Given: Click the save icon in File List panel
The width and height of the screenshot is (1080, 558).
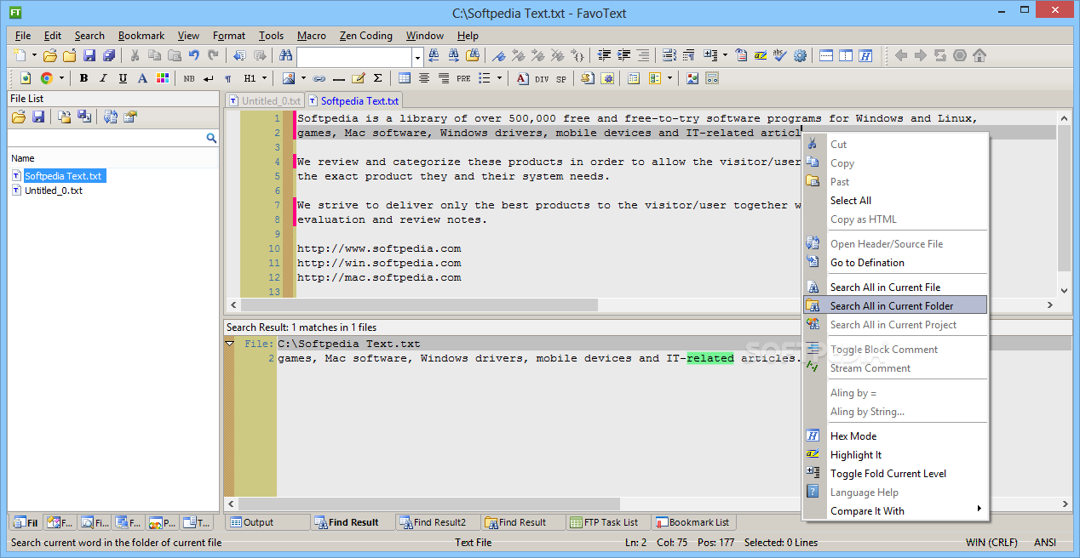Looking at the screenshot, I should click(37, 117).
